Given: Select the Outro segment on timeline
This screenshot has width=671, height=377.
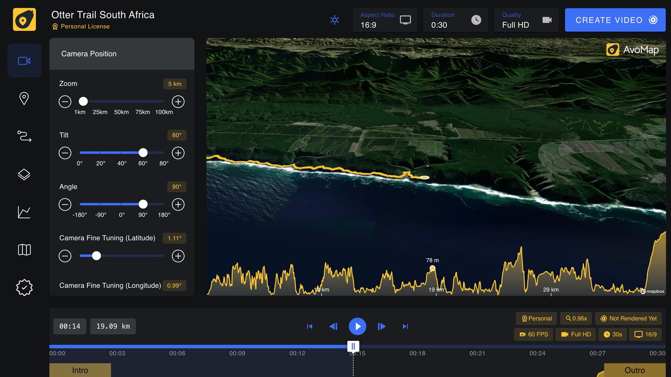Looking at the screenshot, I should tap(634, 370).
